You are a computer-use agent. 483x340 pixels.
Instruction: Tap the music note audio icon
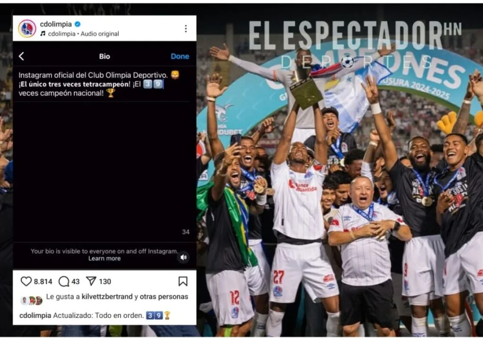coord(43,33)
